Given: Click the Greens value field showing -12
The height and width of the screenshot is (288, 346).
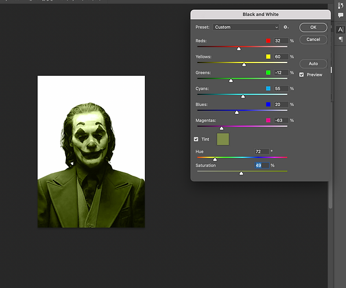Looking at the screenshot, I should point(281,73).
